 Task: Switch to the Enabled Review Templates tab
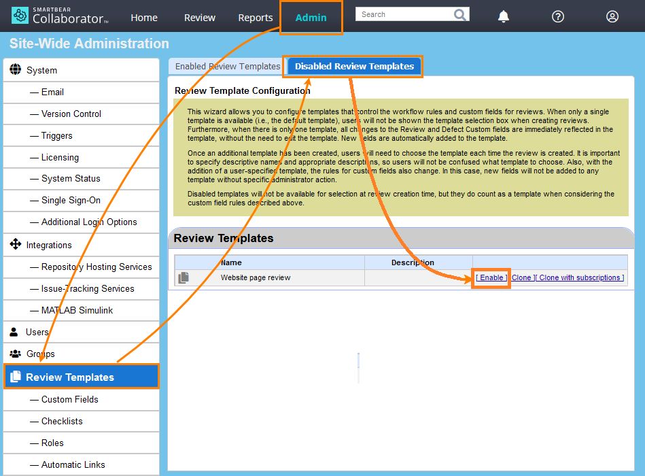pyautogui.click(x=226, y=66)
